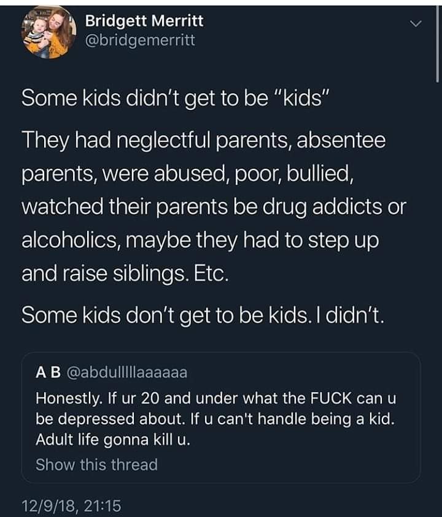Click the line about drug addicts
442x517 pixels.
(x=213, y=206)
